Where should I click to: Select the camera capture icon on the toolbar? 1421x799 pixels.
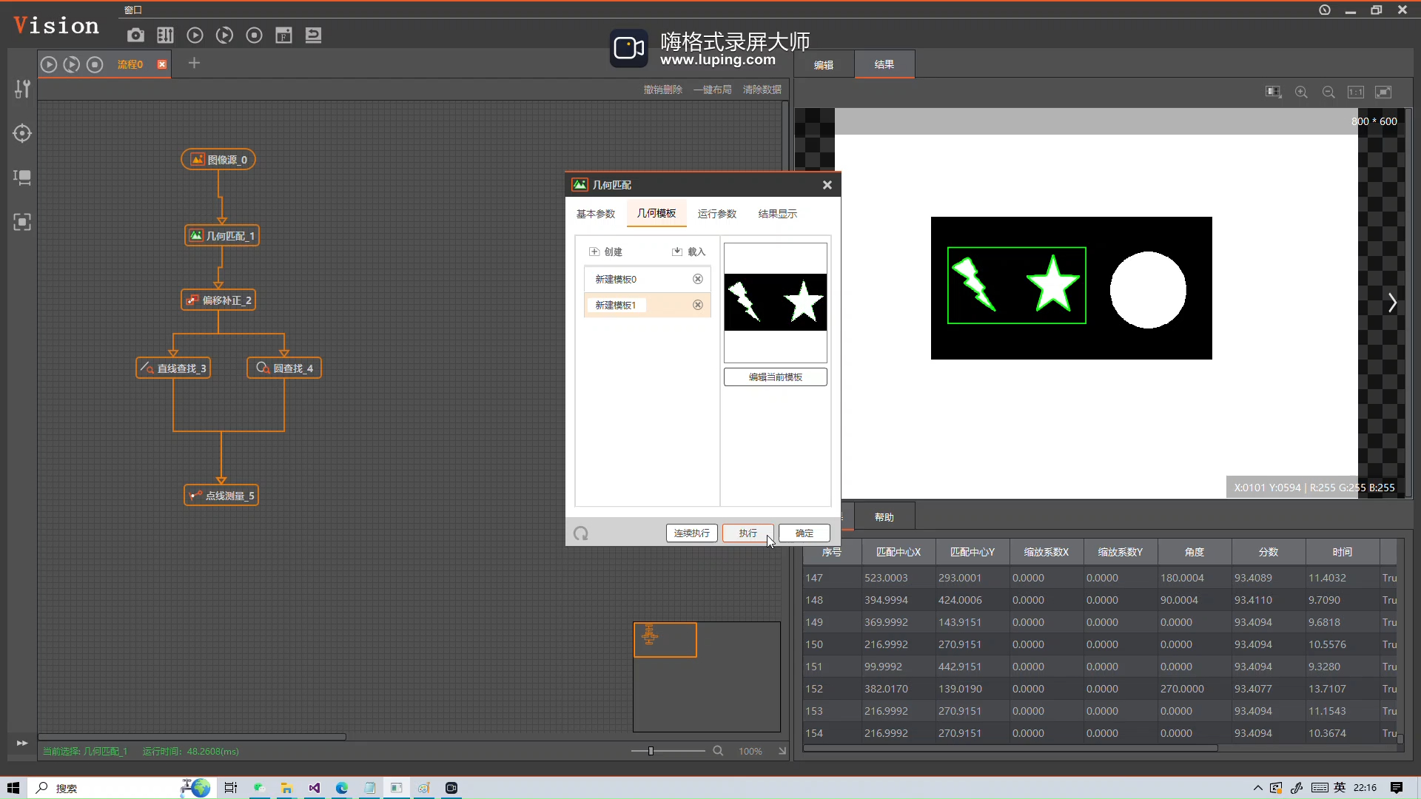(x=135, y=35)
